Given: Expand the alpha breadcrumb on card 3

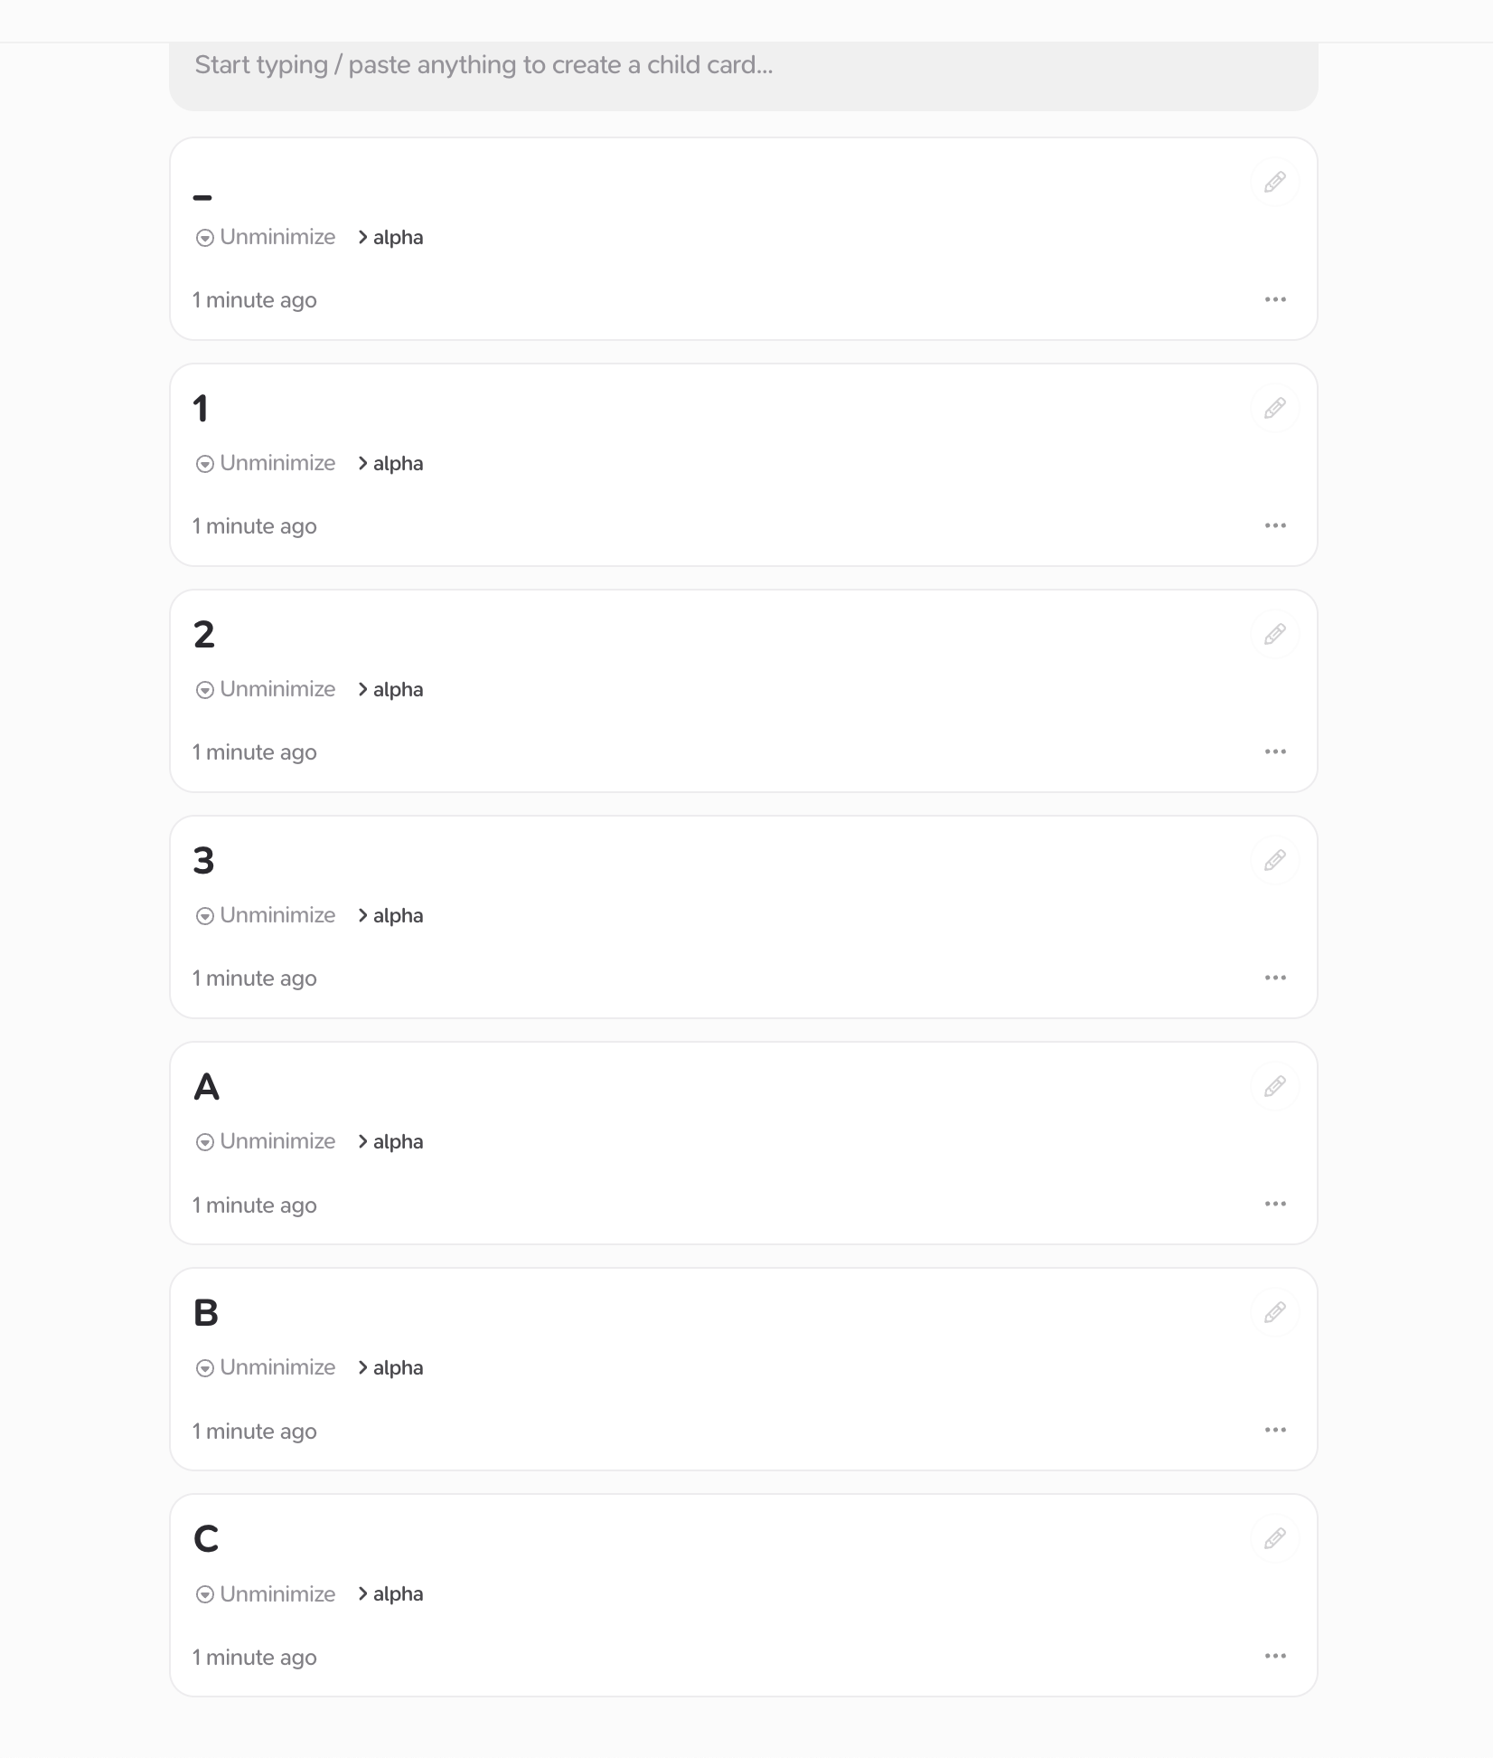Looking at the screenshot, I should tap(390, 915).
